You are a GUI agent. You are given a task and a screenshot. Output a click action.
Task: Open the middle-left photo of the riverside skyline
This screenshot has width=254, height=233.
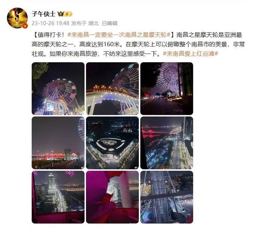point(58,143)
